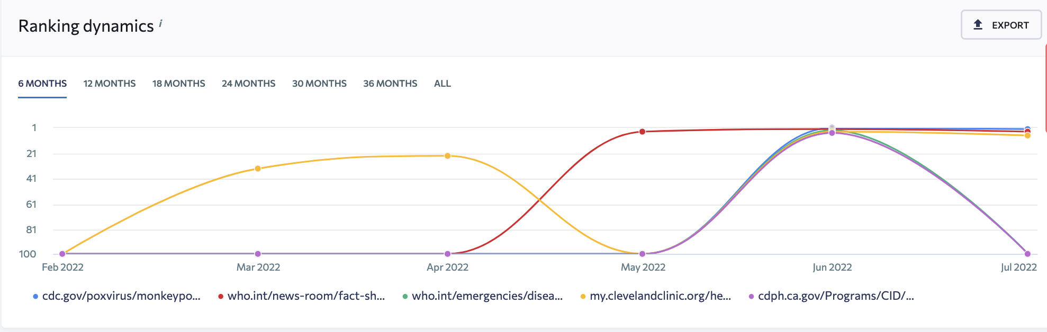Click the yellow data point at Mar 2022
The height and width of the screenshot is (332, 1047).
[x=258, y=169]
